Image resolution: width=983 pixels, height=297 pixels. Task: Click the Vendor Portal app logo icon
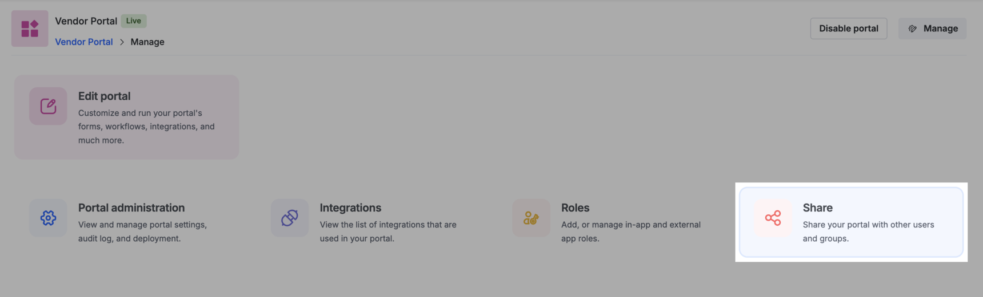pos(30,29)
